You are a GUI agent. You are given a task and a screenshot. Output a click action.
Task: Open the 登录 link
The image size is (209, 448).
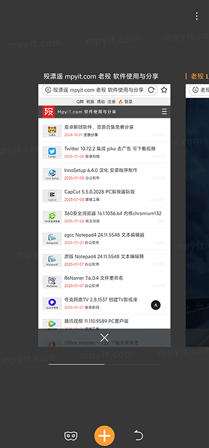[x=128, y=102]
